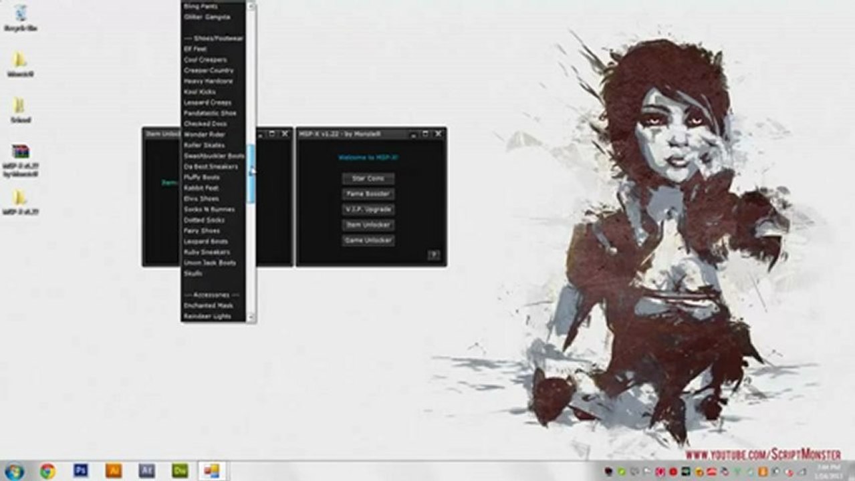Select the MSP-X WinRAR archive on desktop
The width and height of the screenshot is (855, 481).
(x=20, y=160)
